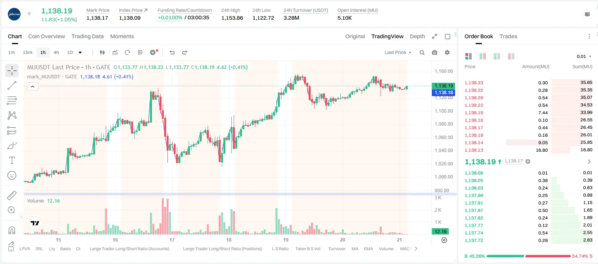Show only sell orders in order book
Image resolution: width=598 pixels, height=264 pixels.
point(511,56)
